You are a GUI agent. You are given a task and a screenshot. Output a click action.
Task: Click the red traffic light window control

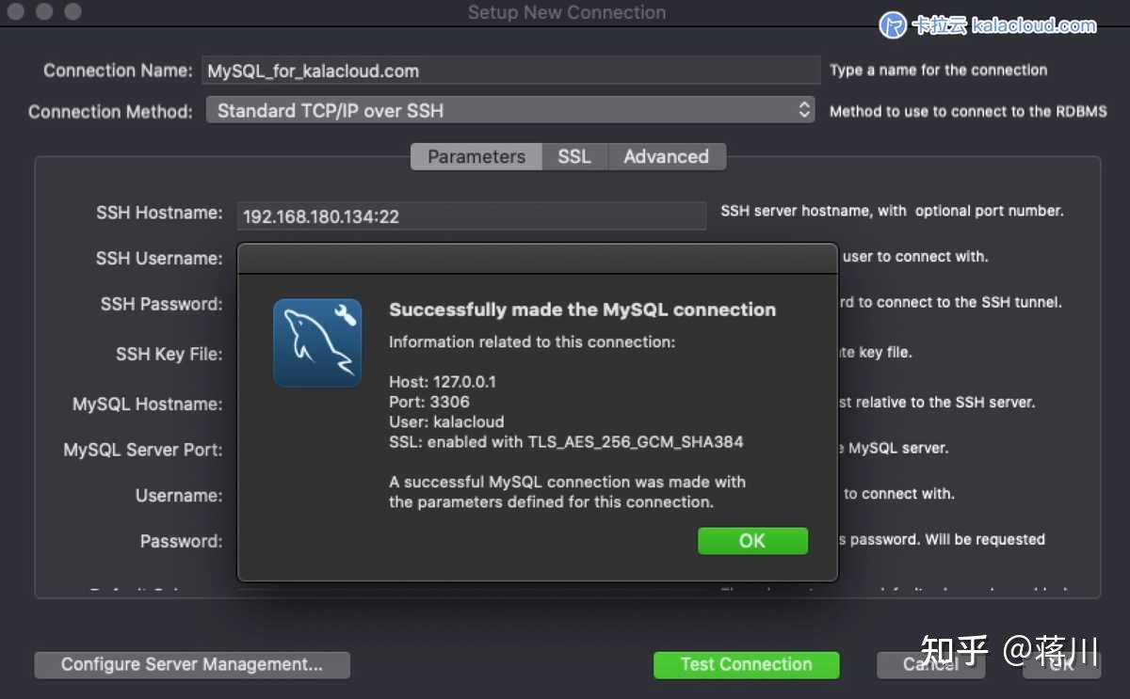[15, 13]
